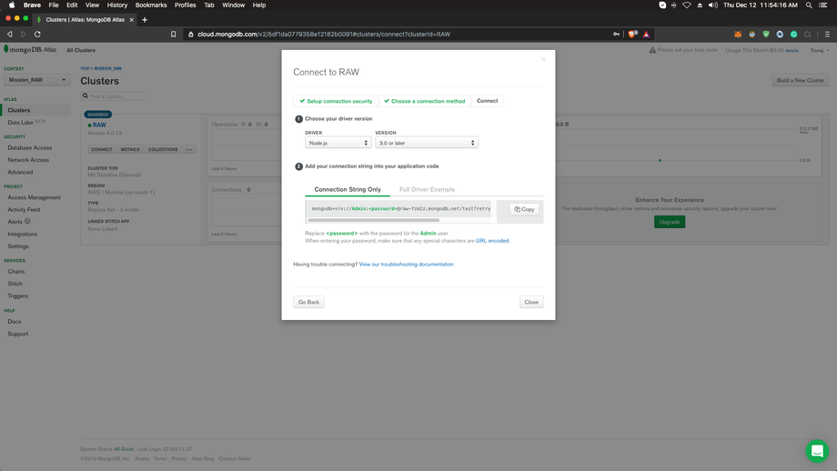Open the DRIVER dropdown showing Node.js
Viewport: 837px width, 471px height.
click(338, 143)
